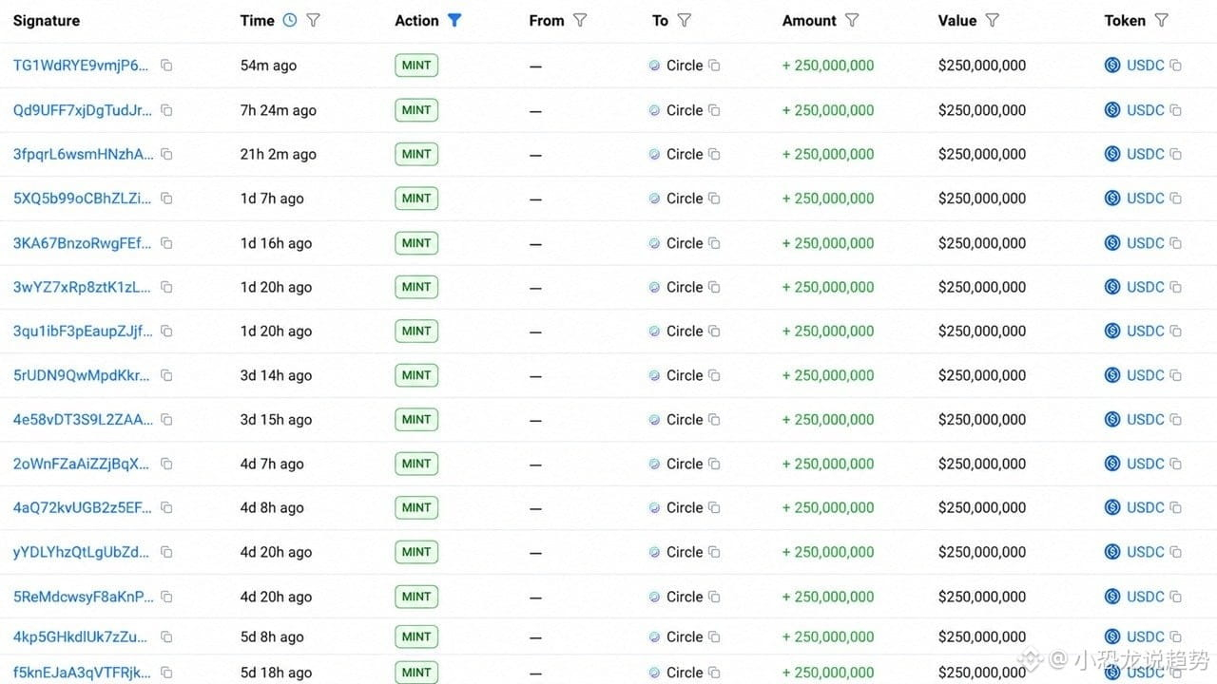Open USDC token link in the 1d 7h ago row
Image resolution: width=1217 pixels, height=684 pixels.
tap(1146, 199)
